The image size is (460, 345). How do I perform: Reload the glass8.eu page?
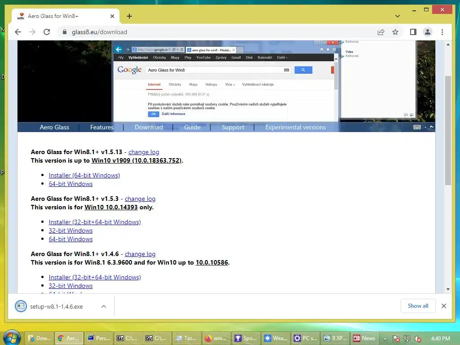coord(47,32)
